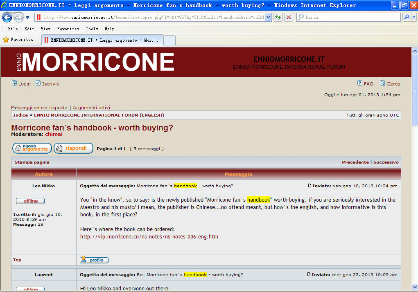
Task: Click the Login icon
Action: pyautogui.click(x=14, y=83)
